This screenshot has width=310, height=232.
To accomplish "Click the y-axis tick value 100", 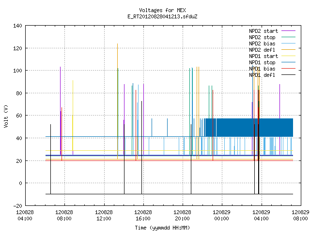I will [x=17, y=71].
